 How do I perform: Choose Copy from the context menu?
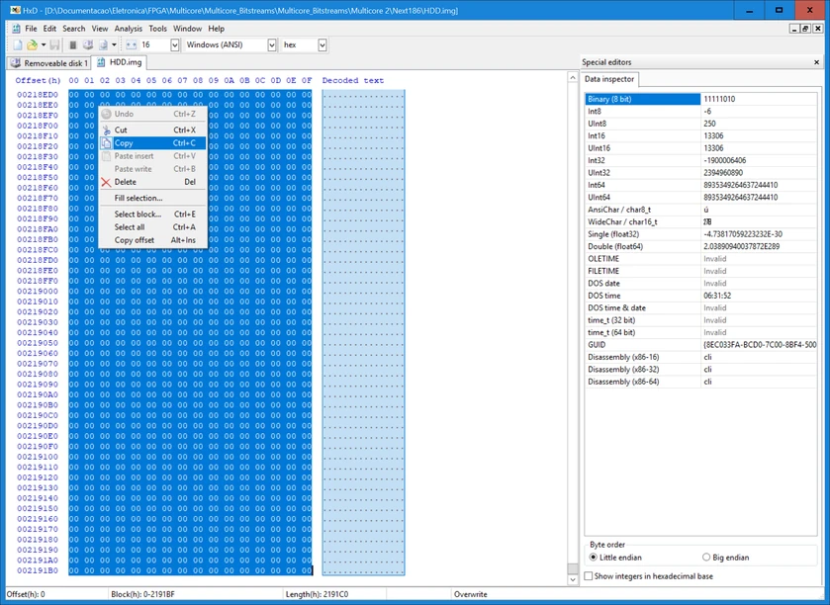[x=124, y=143]
